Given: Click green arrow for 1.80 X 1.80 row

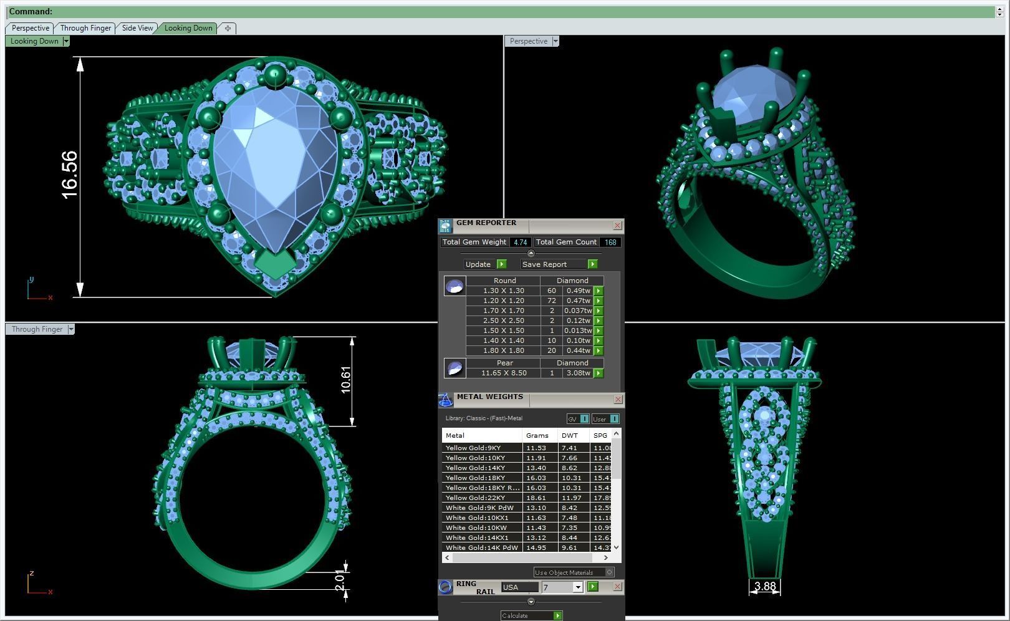Looking at the screenshot, I should click(x=599, y=350).
